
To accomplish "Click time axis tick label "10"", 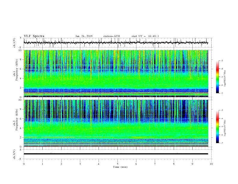I will coord(211,164).
